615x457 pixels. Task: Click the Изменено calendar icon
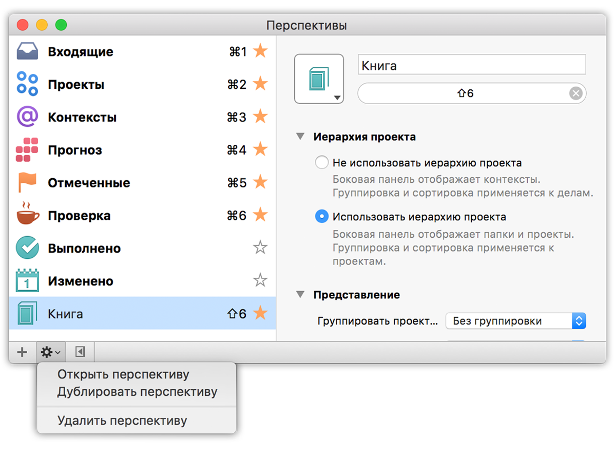(x=27, y=280)
